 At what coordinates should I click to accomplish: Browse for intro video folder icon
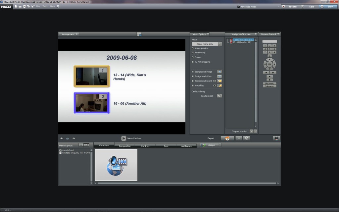coord(219,85)
